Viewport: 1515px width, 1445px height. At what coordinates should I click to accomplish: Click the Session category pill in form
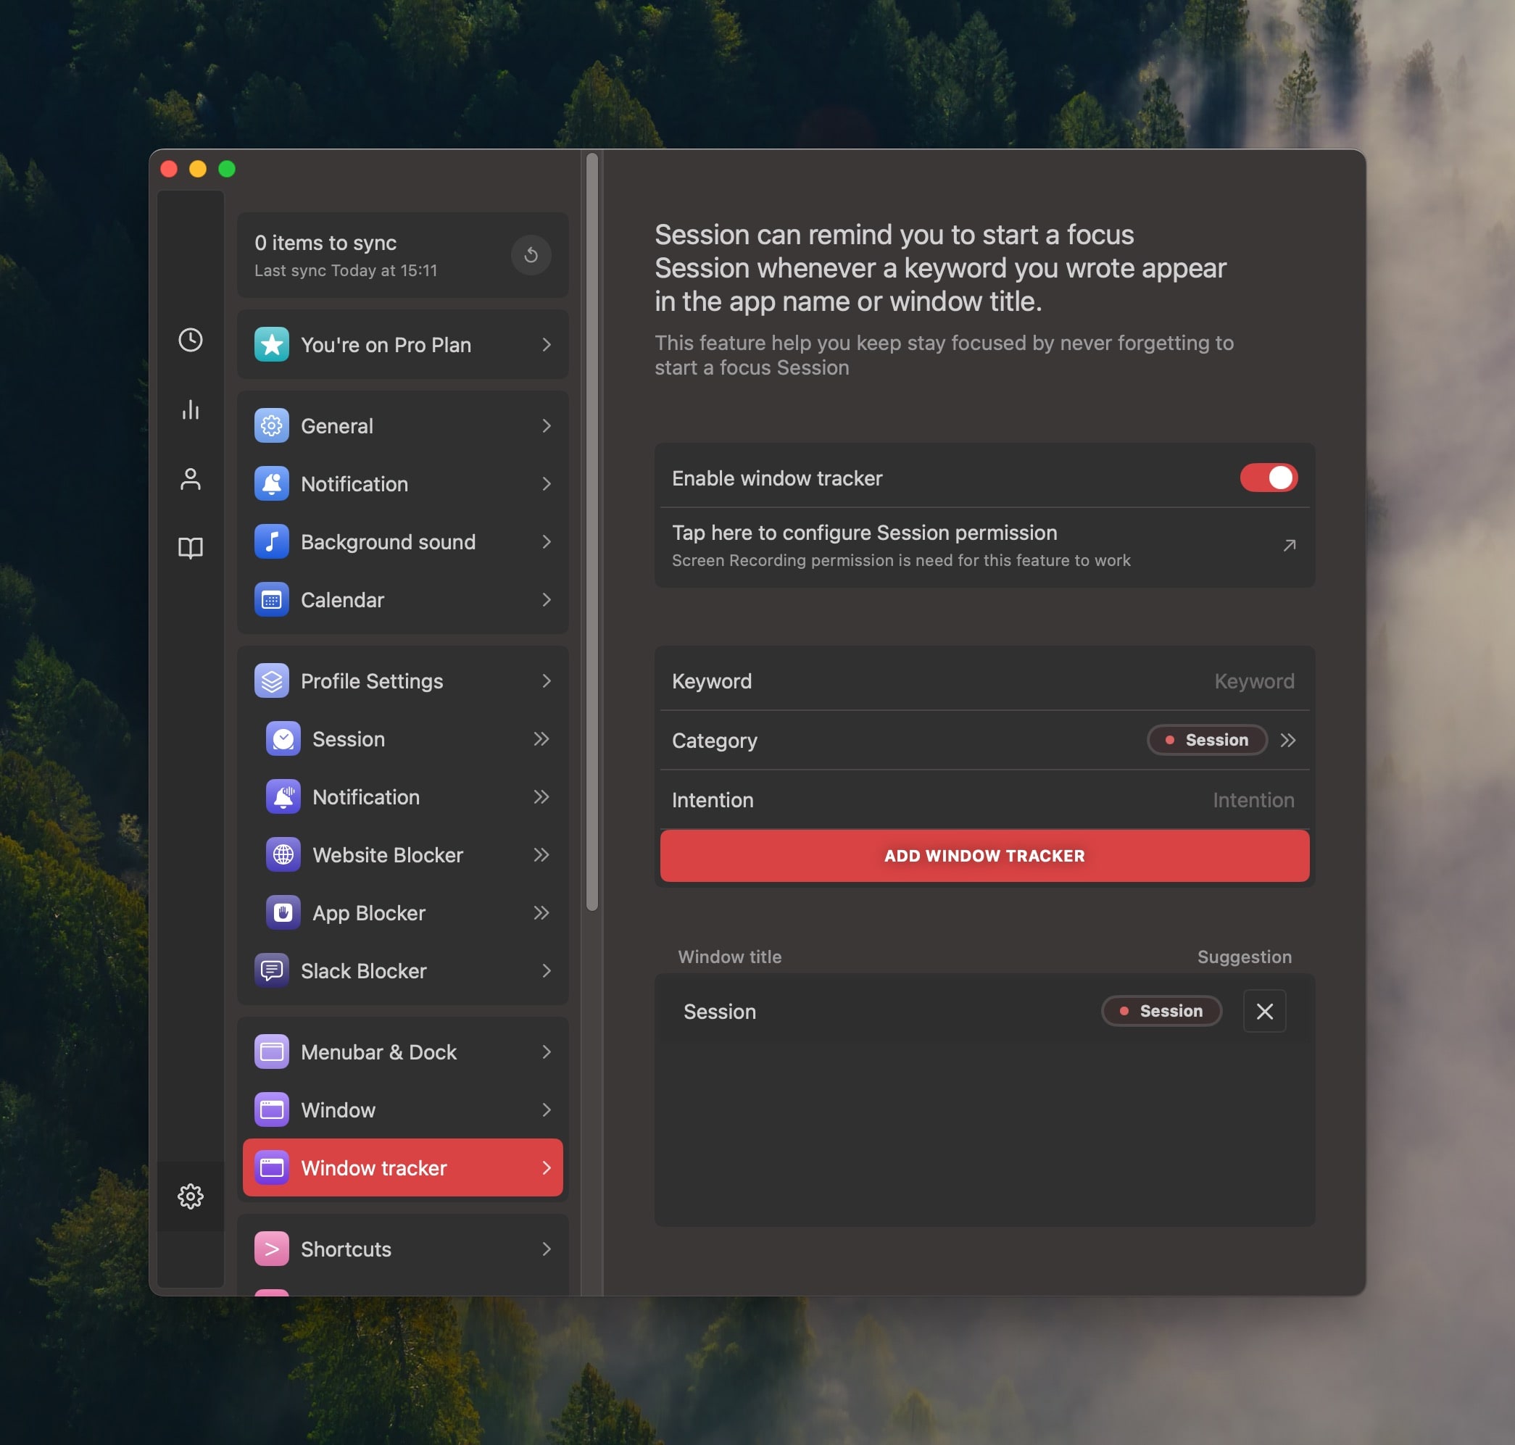click(x=1206, y=740)
